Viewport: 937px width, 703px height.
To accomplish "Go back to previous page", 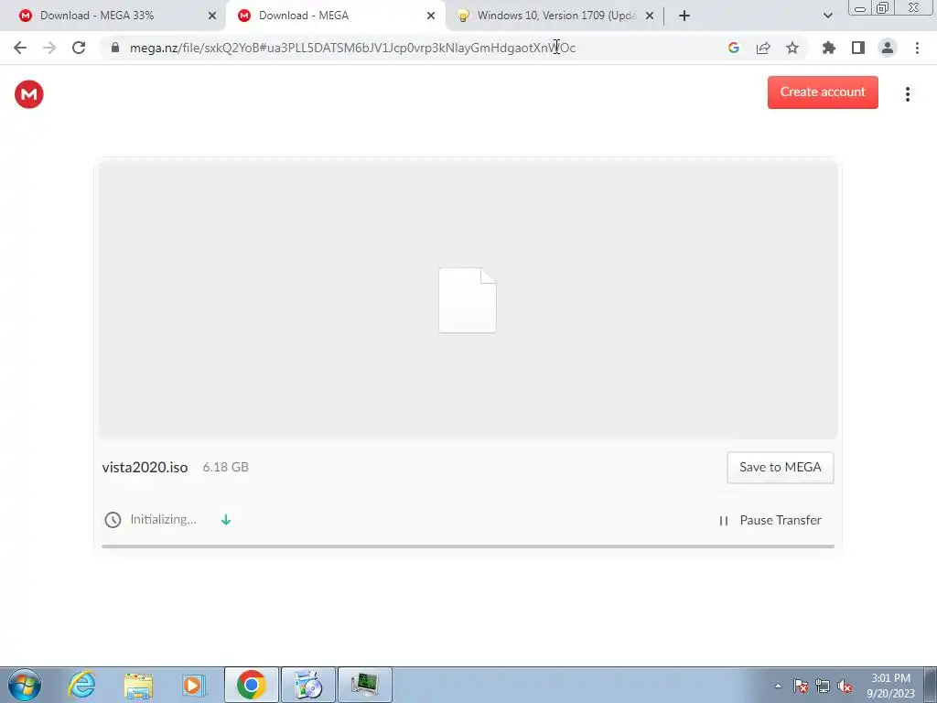I will (20, 48).
